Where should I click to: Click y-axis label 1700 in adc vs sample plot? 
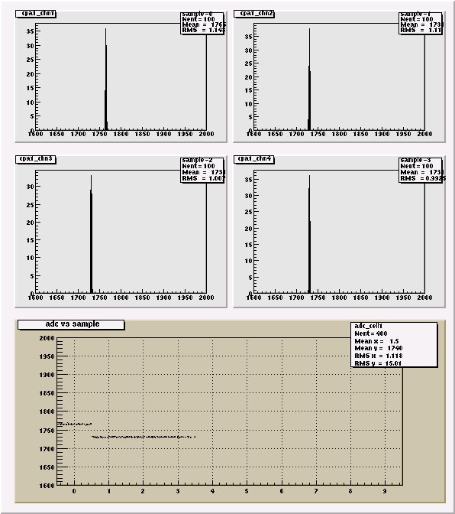coord(47,449)
